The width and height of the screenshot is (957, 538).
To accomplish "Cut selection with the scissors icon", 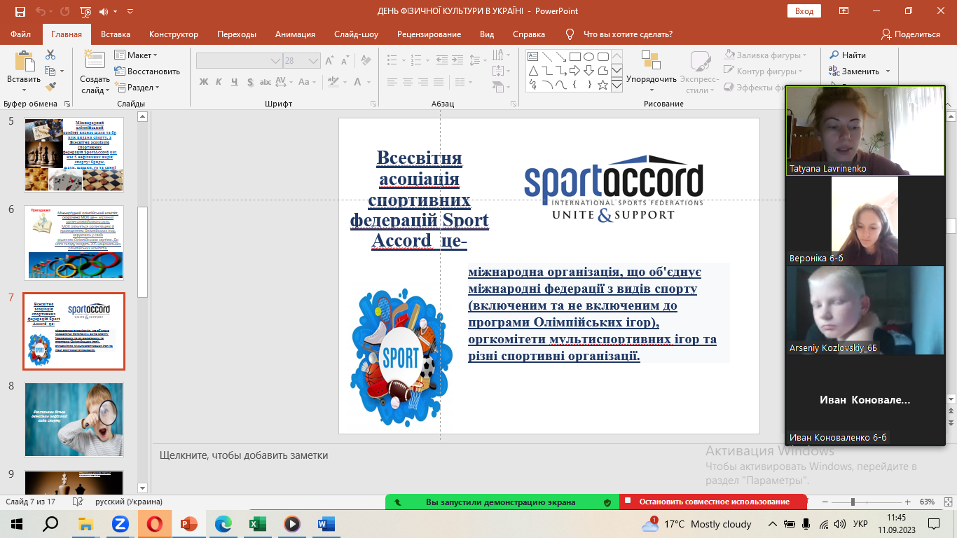I will pos(50,55).
